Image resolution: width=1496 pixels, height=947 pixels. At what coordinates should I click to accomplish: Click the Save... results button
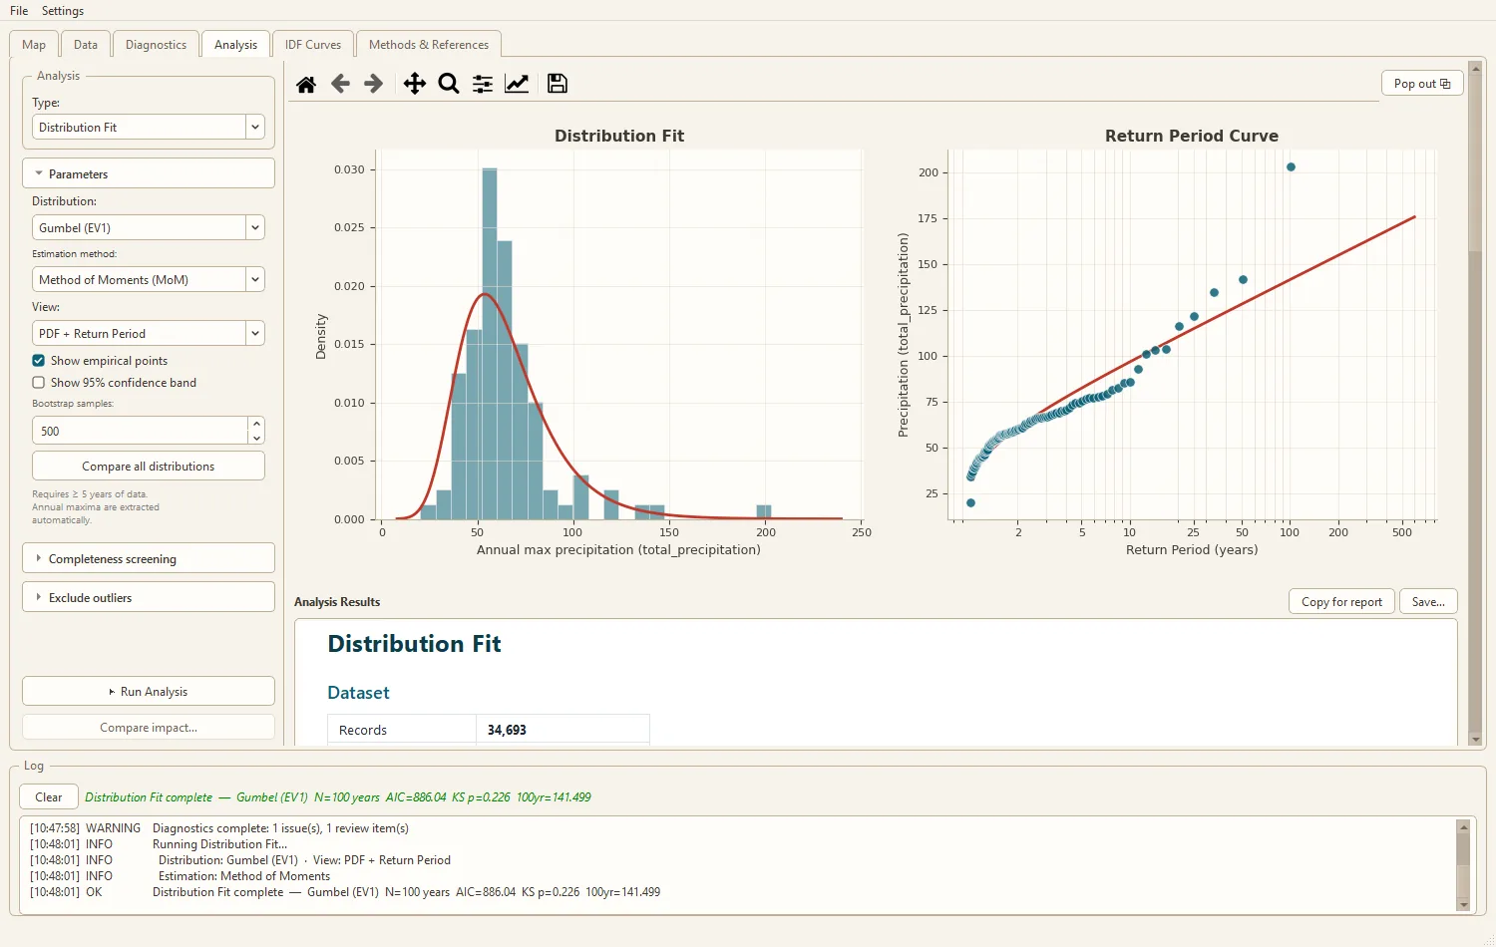1428,602
